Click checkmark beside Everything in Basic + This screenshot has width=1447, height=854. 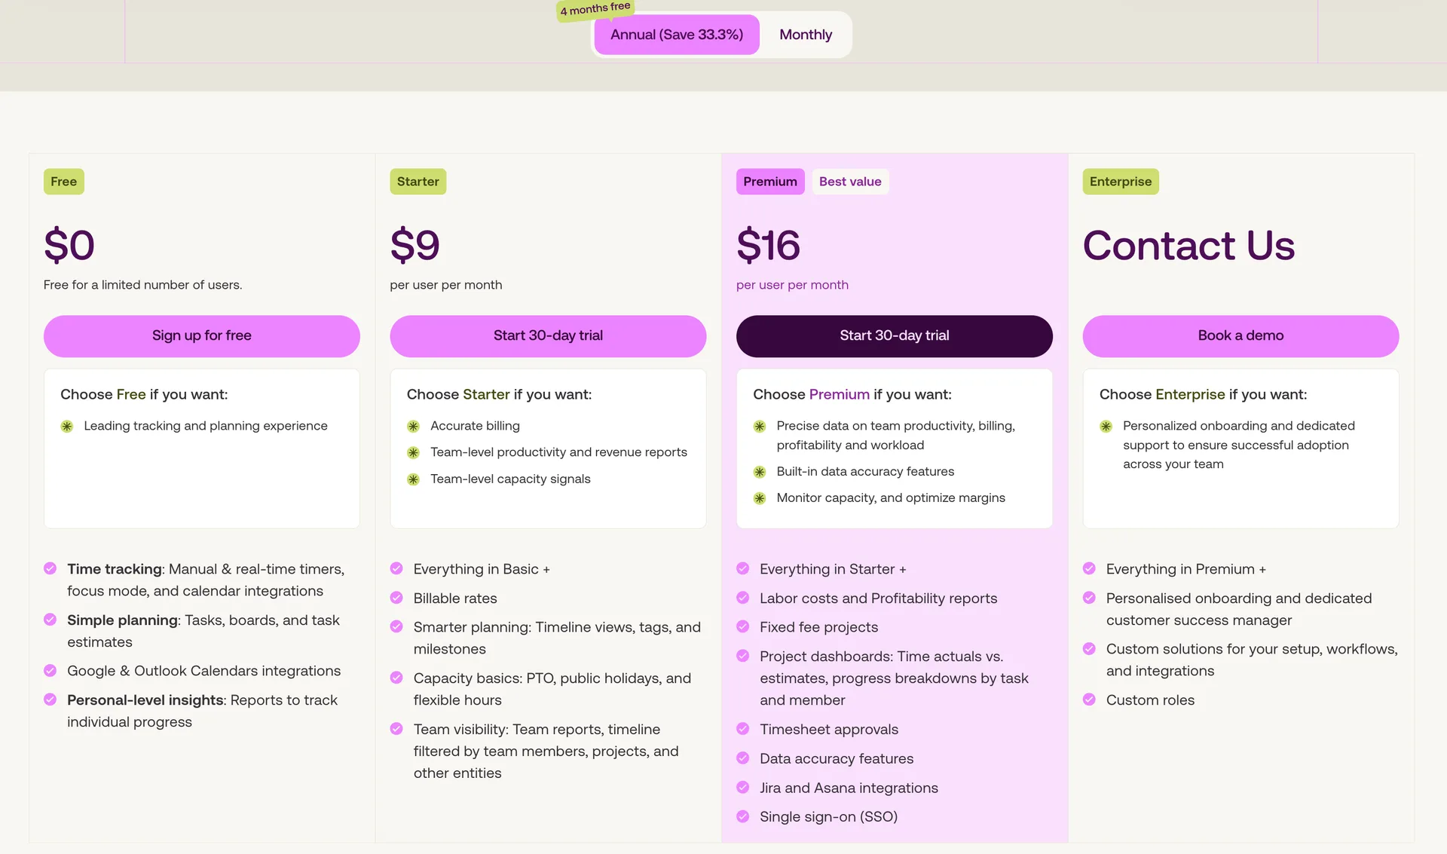396,568
